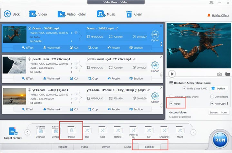Open codec Option for Ocean - 54081.mp4
Viewport: 232px width, 153px height.
155,36
